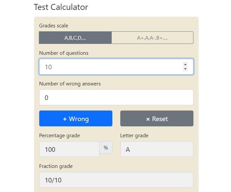Click the down arrow in Number of questions
Image resolution: width=231 pixels, height=192 pixels.
tap(185, 69)
